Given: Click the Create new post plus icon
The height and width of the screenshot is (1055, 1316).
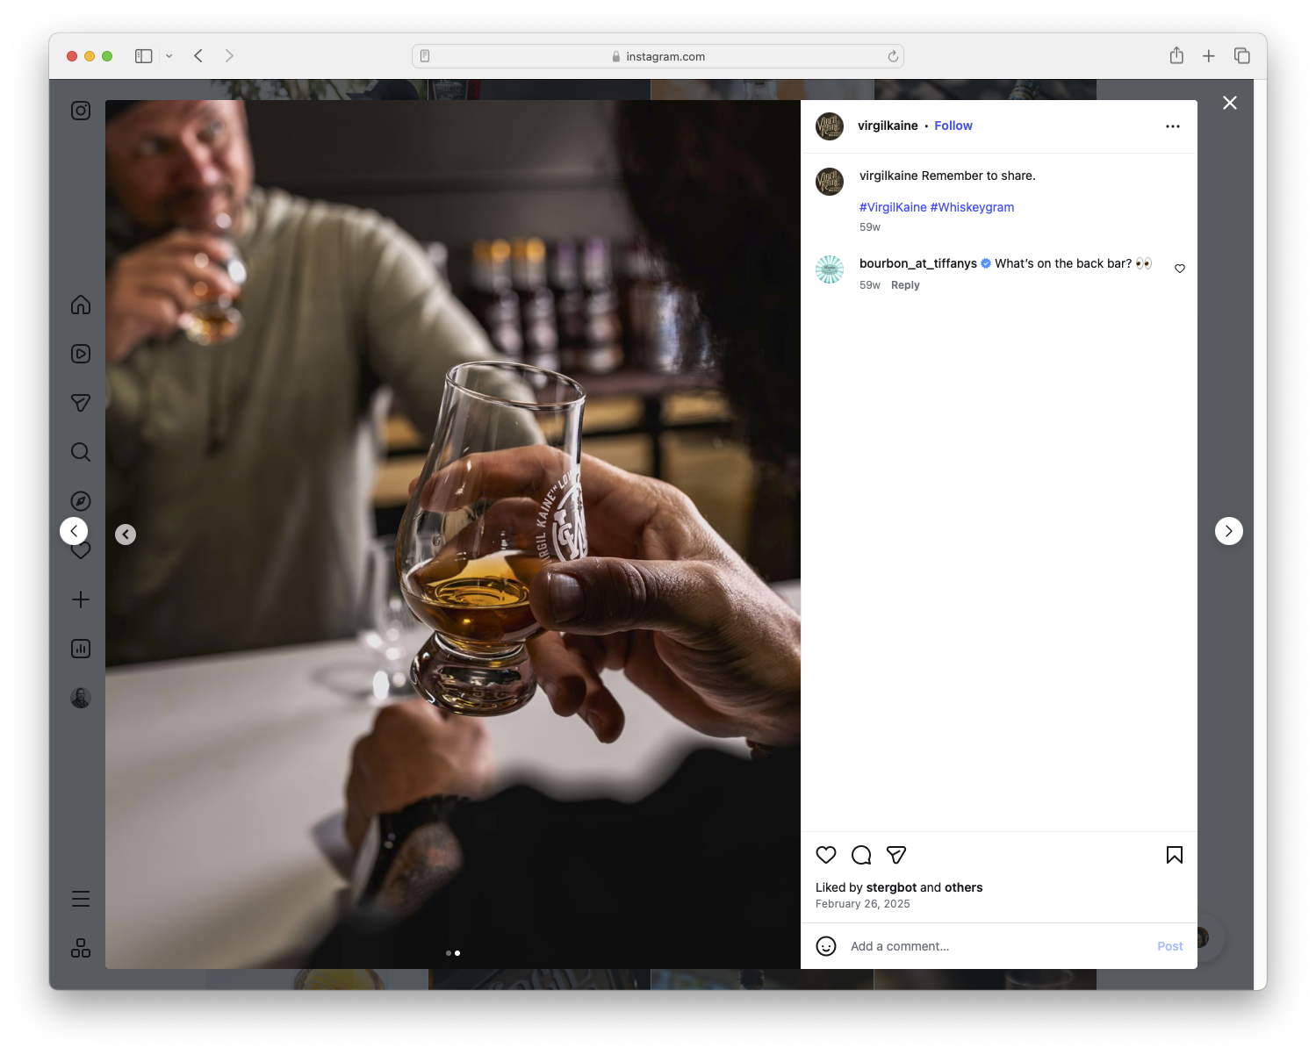Looking at the screenshot, I should (x=80, y=599).
